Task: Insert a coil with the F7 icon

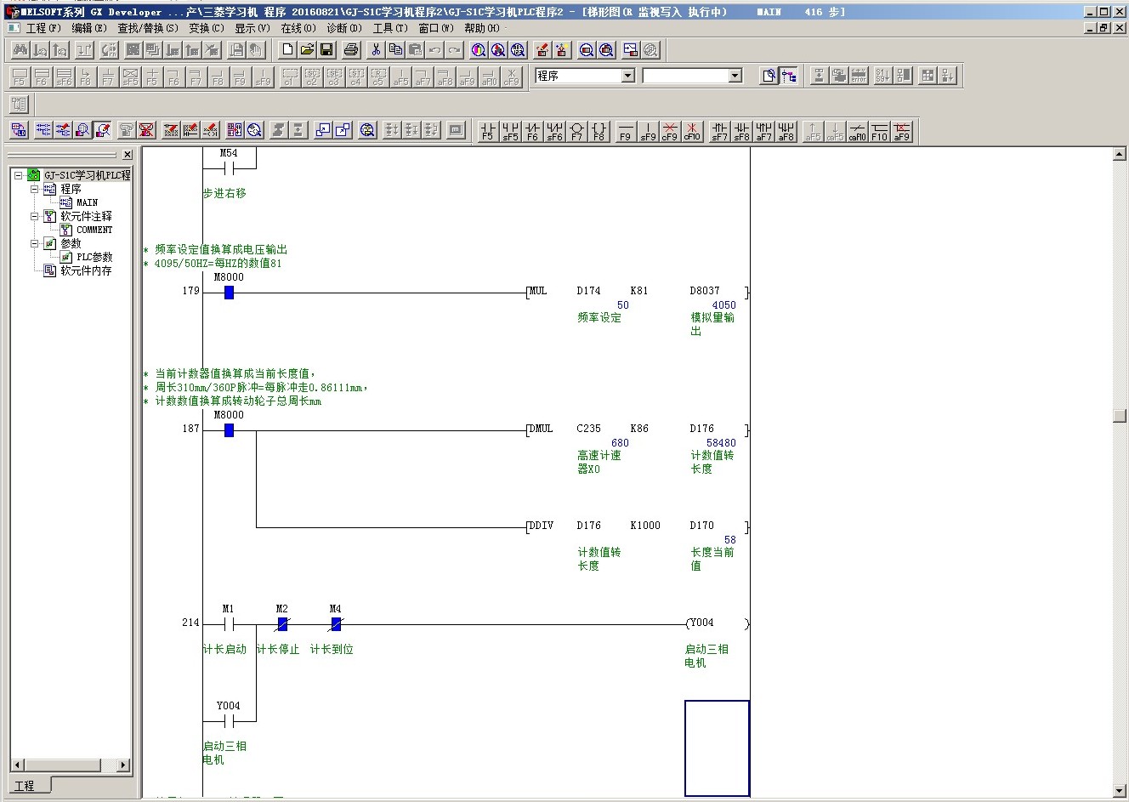Action: tap(576, 130)
